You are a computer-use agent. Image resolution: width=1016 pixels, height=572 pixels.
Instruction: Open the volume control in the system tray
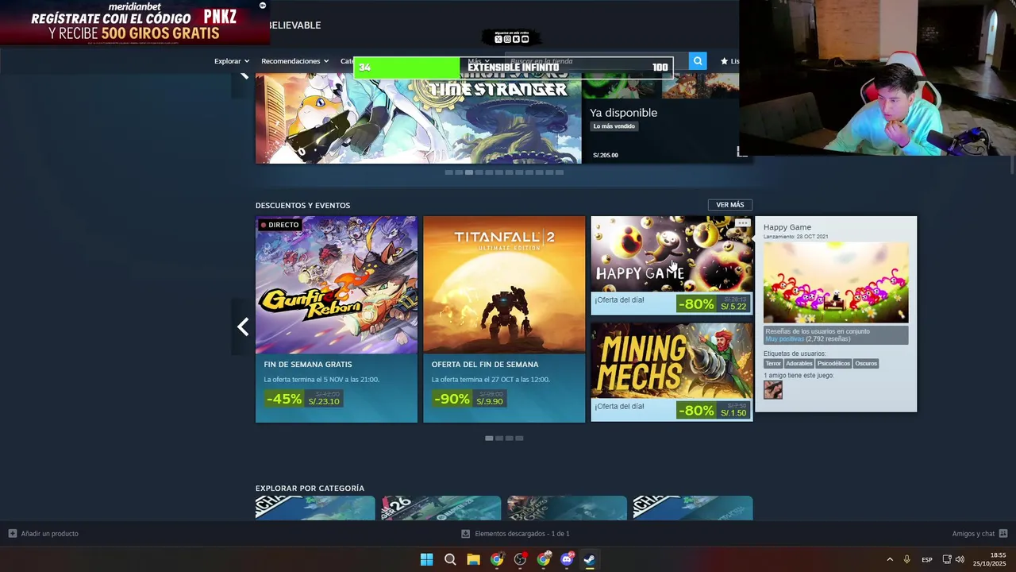click(960, 559)
